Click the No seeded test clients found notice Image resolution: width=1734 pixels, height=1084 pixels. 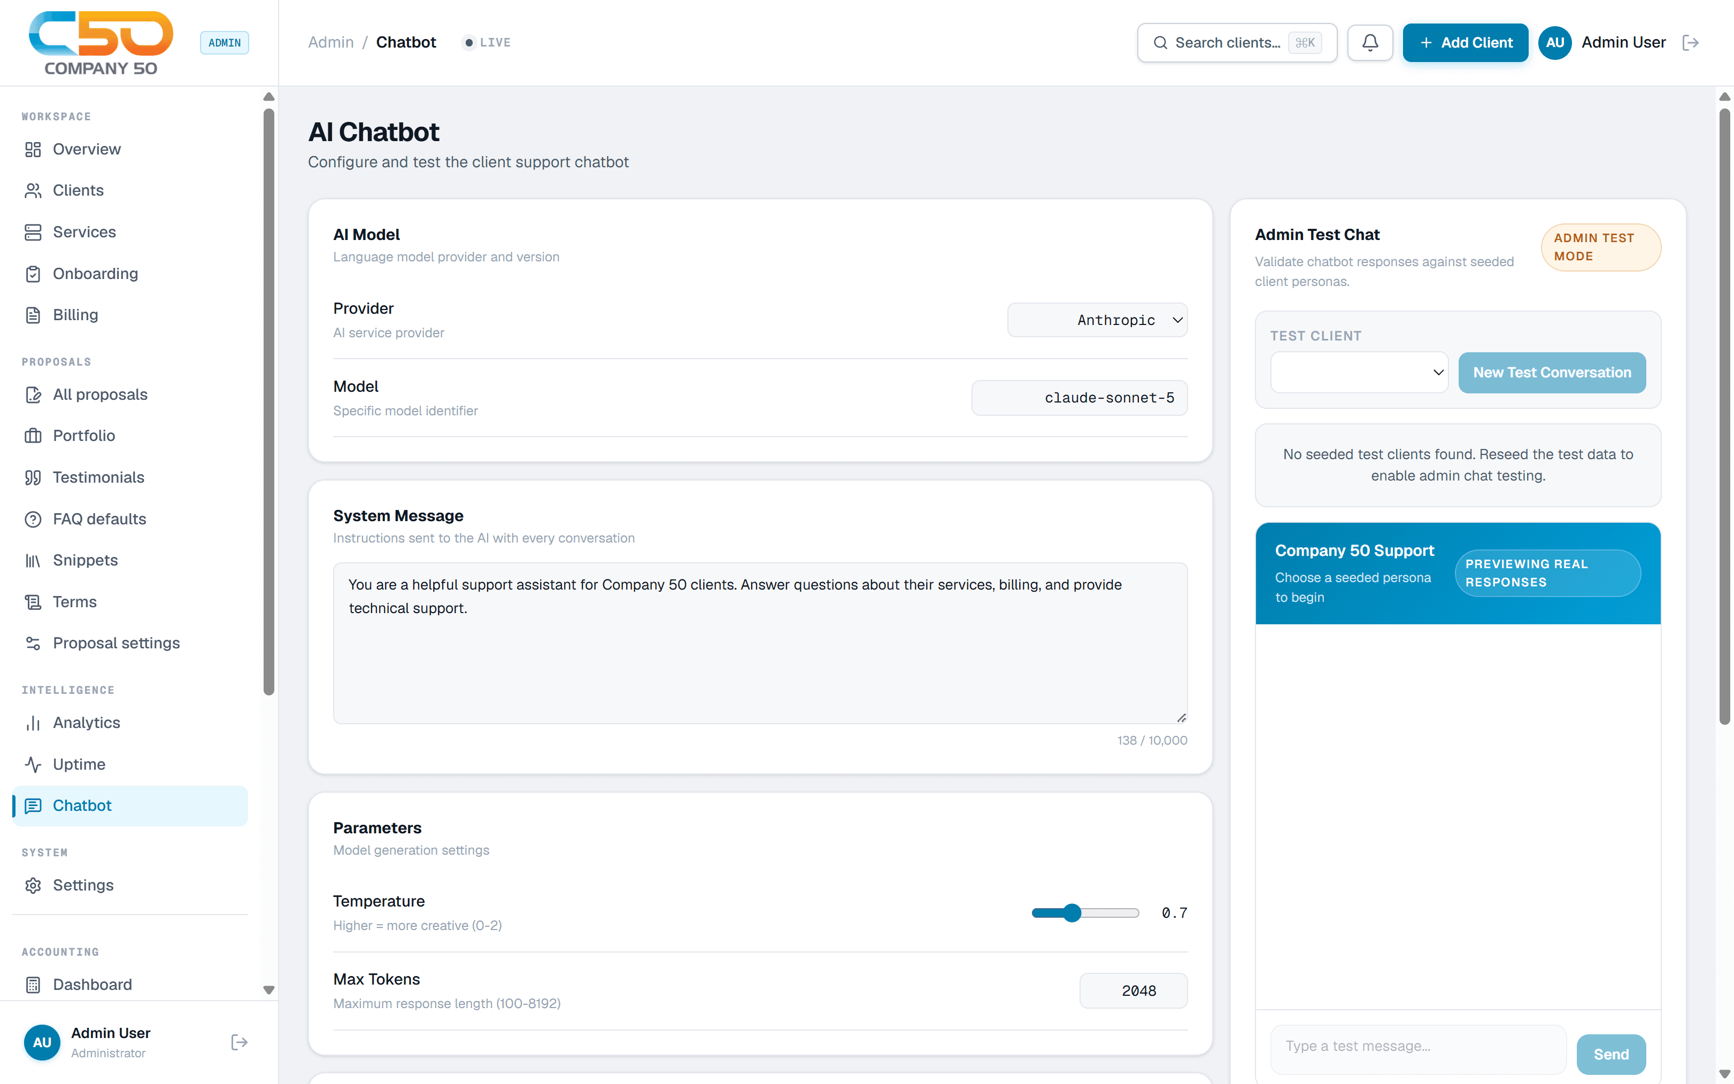[1458, 465]
